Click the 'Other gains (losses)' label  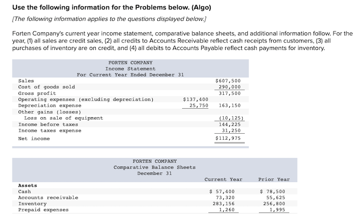tap(49, 112)
